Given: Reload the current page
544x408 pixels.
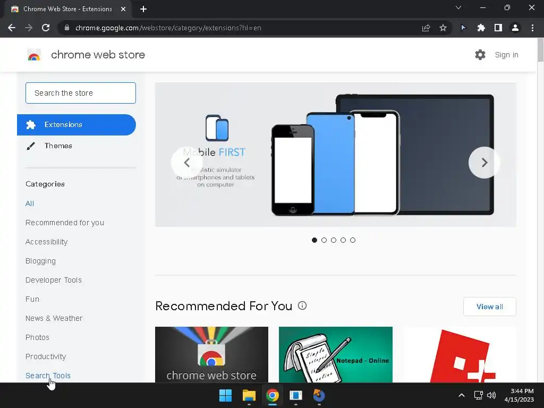Looking at the screenshot, I should tap(46, 28).
